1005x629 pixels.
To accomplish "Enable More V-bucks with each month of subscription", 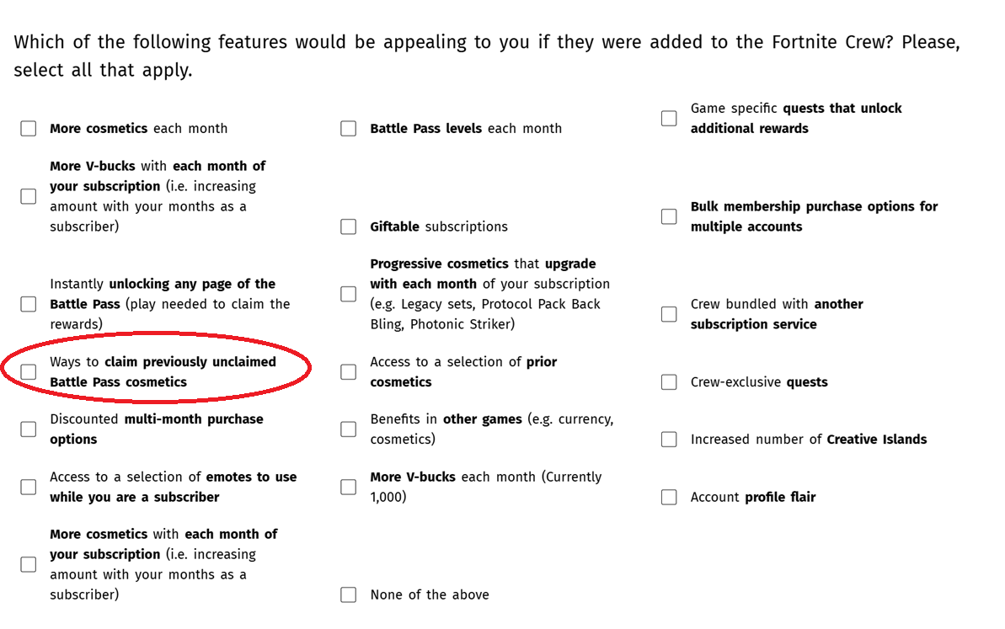I will [28, 196].
